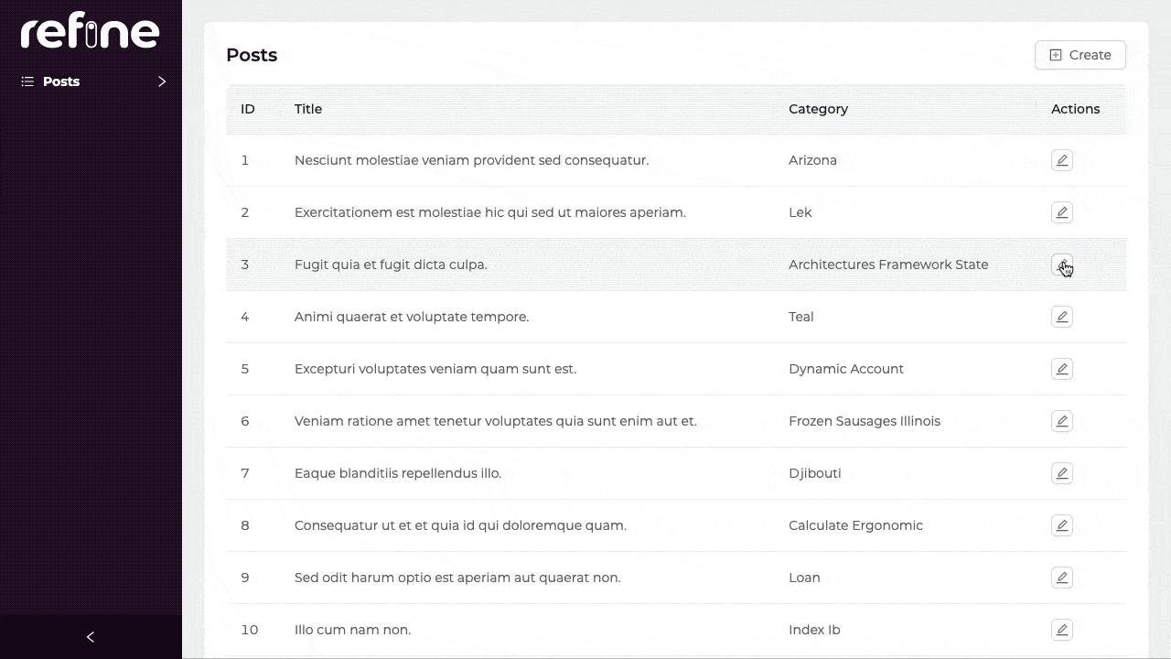Select the row titled Nesciunt molestiae veniam
1171x659 pixels.
click(x=471, y=160)
